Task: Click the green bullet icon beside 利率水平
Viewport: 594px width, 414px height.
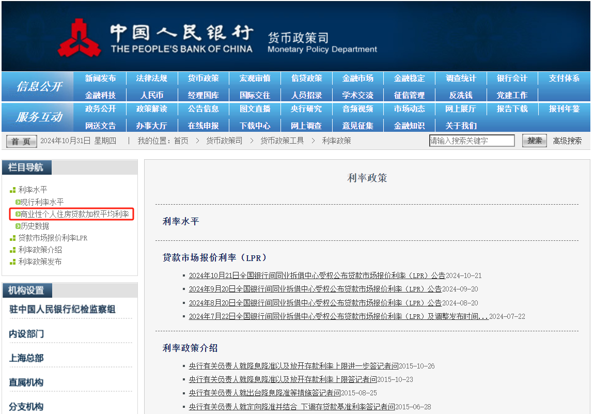Action: pos(12,190)
